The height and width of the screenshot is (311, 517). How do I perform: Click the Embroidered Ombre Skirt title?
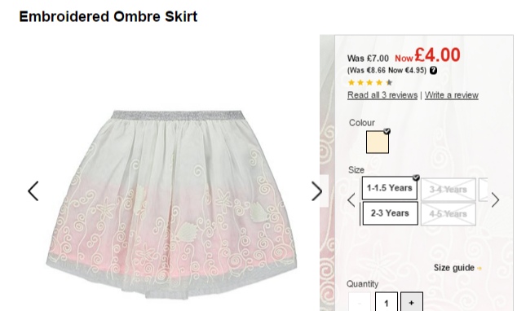click(x=108, y=16)
